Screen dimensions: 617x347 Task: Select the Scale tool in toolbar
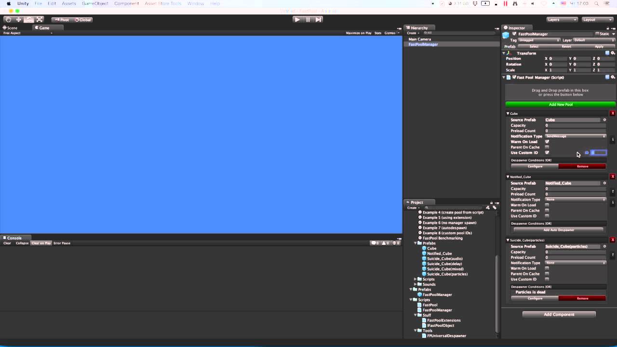pyautogui.click(x=40, y=20)
